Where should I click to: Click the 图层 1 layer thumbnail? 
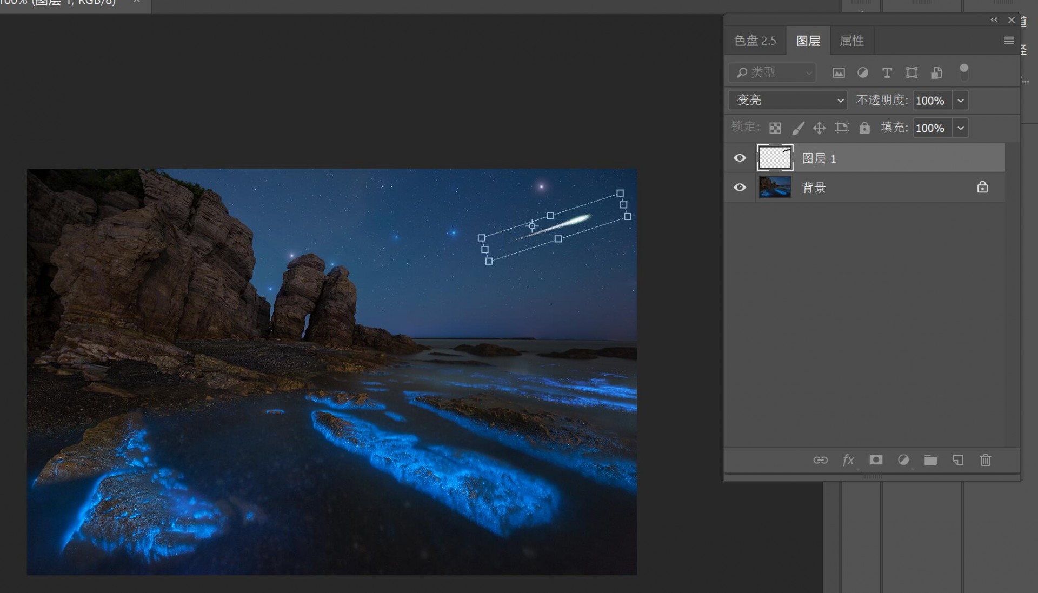(775, 158)
